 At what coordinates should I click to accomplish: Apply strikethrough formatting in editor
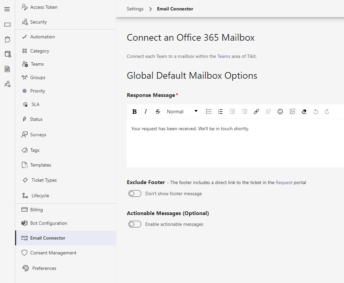[158, 111]
